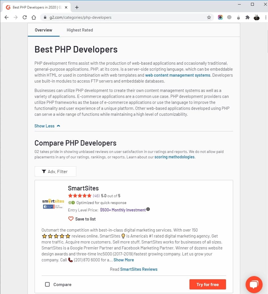Click the padlock site info icon

tap(45, 17)
